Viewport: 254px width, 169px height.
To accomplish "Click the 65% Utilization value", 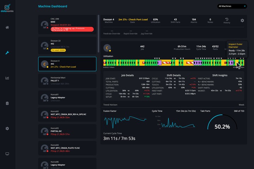I will click(155, 20).
